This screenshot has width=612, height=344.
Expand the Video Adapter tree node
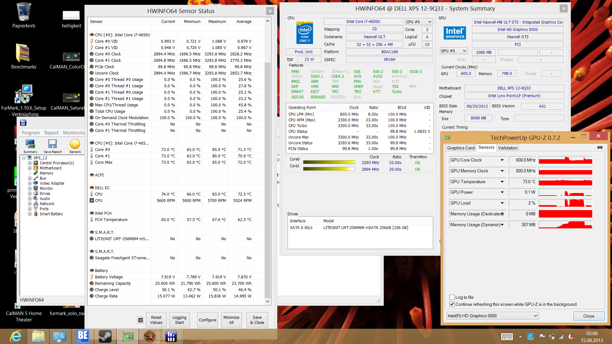[x=30, y=183]
